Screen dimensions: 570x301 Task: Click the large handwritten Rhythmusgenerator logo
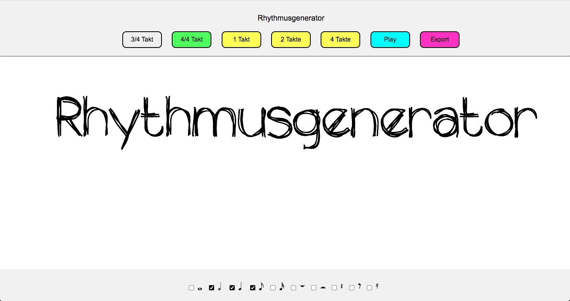pos(296,122)
